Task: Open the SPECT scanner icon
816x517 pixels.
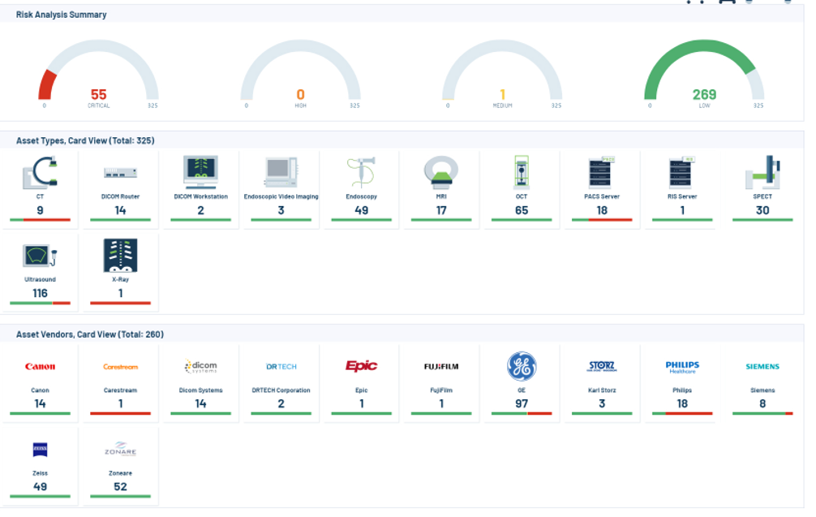Action: pyautogui.click(x=762, y=172)
